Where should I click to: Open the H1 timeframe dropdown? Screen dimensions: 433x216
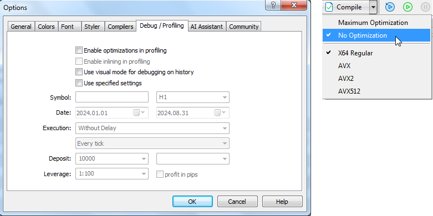[193, 97]
